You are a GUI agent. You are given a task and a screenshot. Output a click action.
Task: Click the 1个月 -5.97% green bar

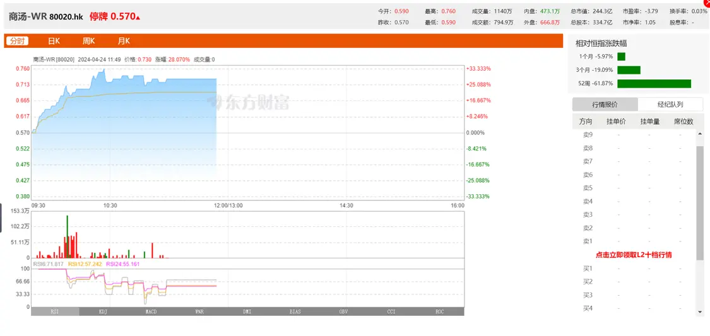click(621, 57)
